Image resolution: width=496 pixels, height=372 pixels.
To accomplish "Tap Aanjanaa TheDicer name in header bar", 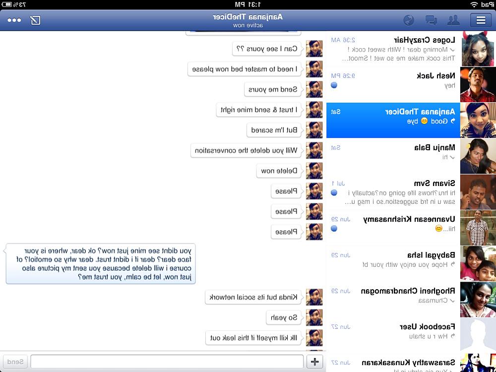I will point(248,17).
